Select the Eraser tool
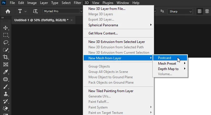This screenshot has width=211, height=115. 6,109
